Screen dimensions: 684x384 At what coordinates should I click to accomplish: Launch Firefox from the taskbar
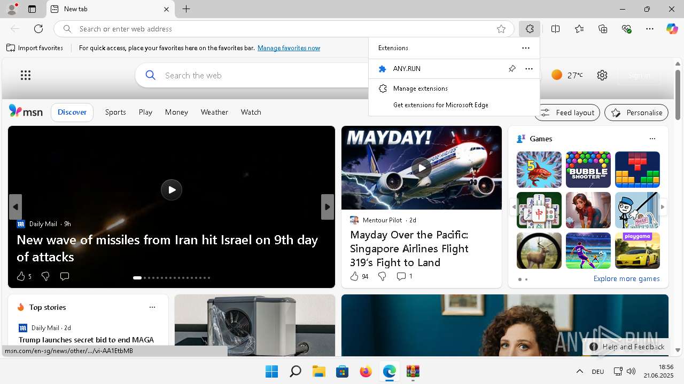(366, 371)
